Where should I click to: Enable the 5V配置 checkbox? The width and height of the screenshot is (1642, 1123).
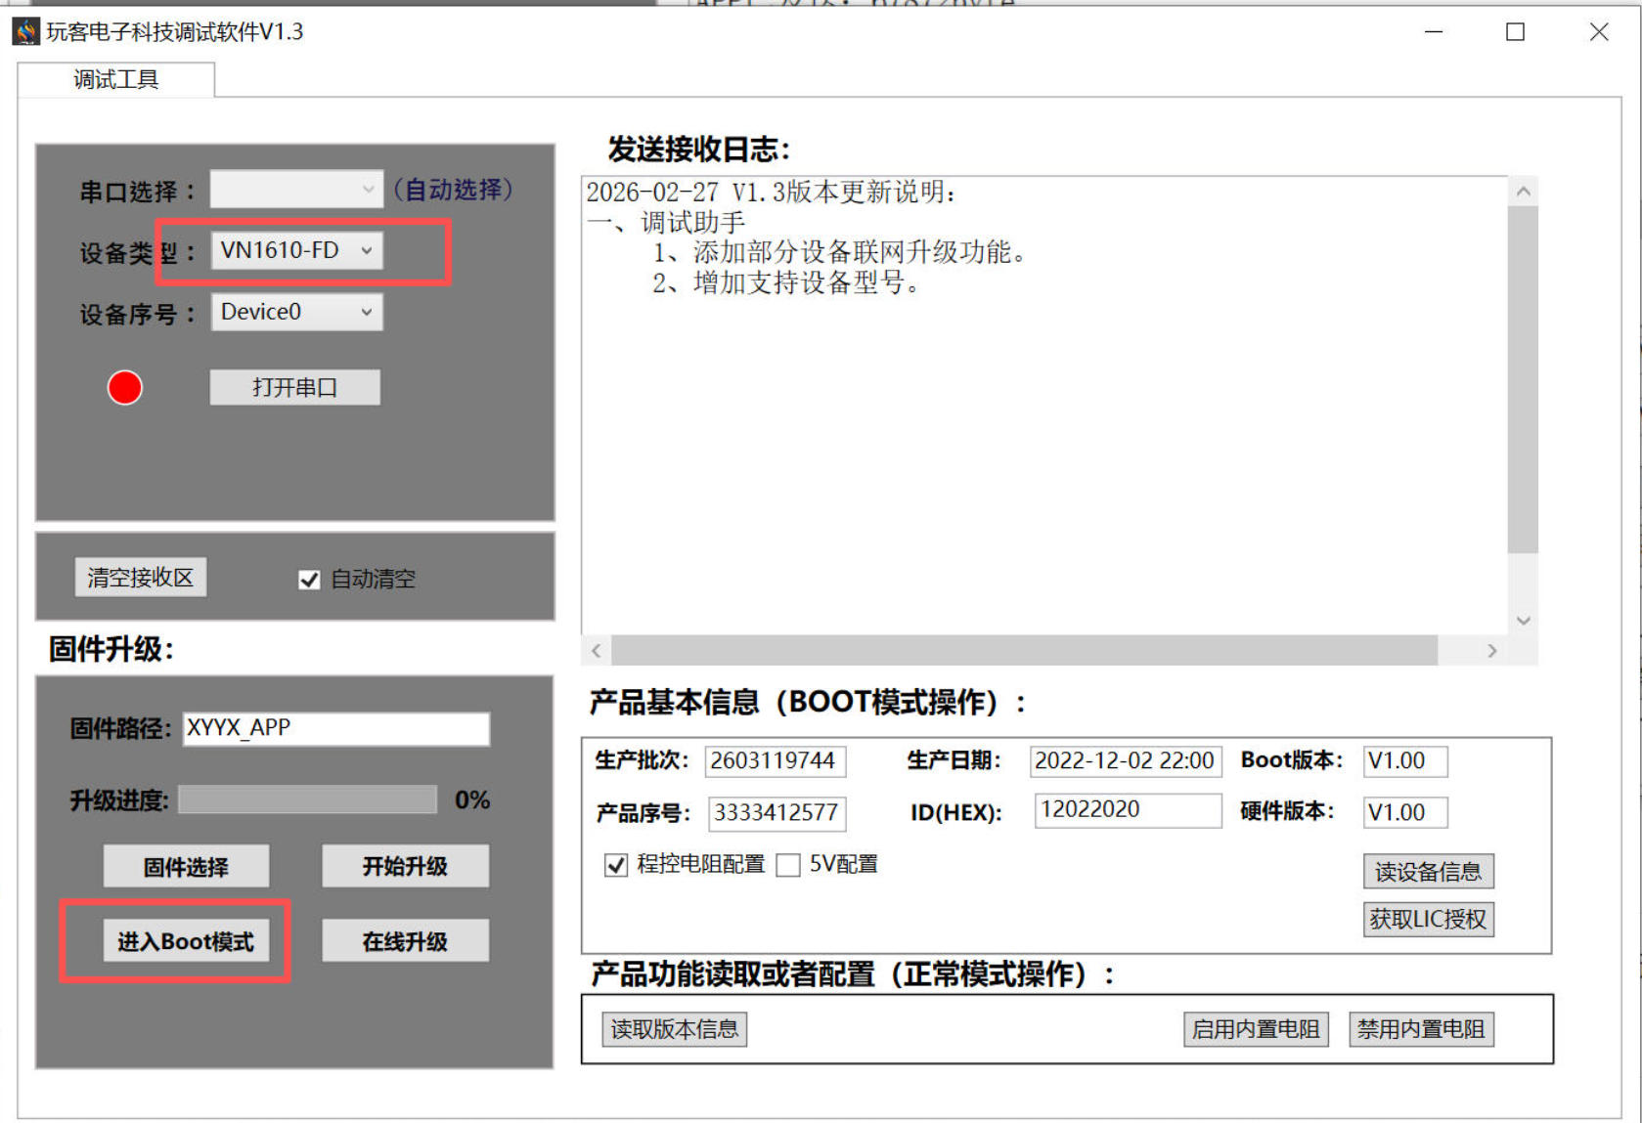point(788,865)
